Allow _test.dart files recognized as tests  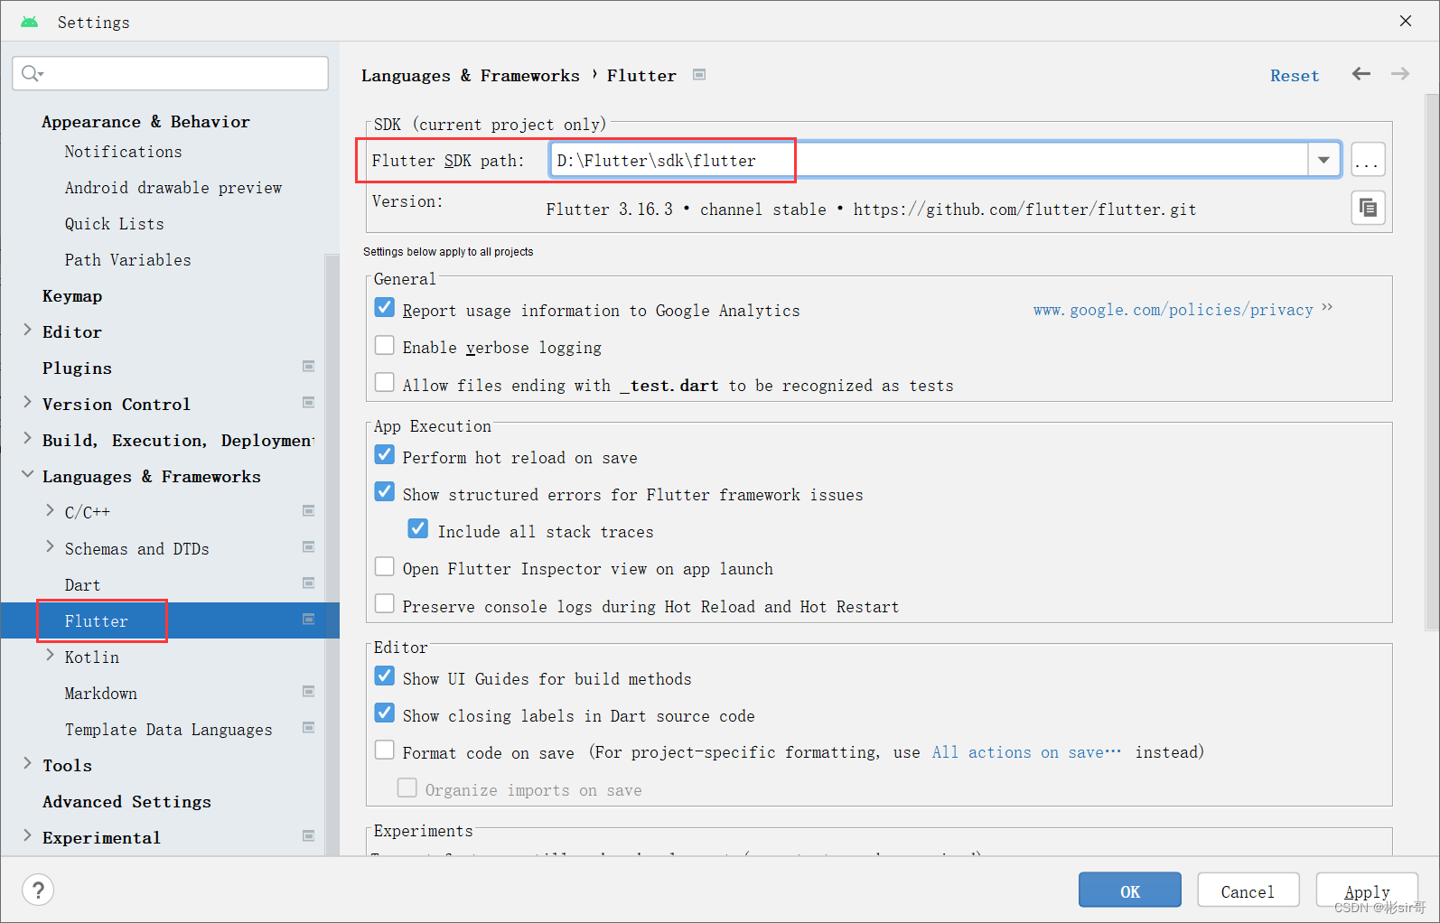[x=385, y=383]
